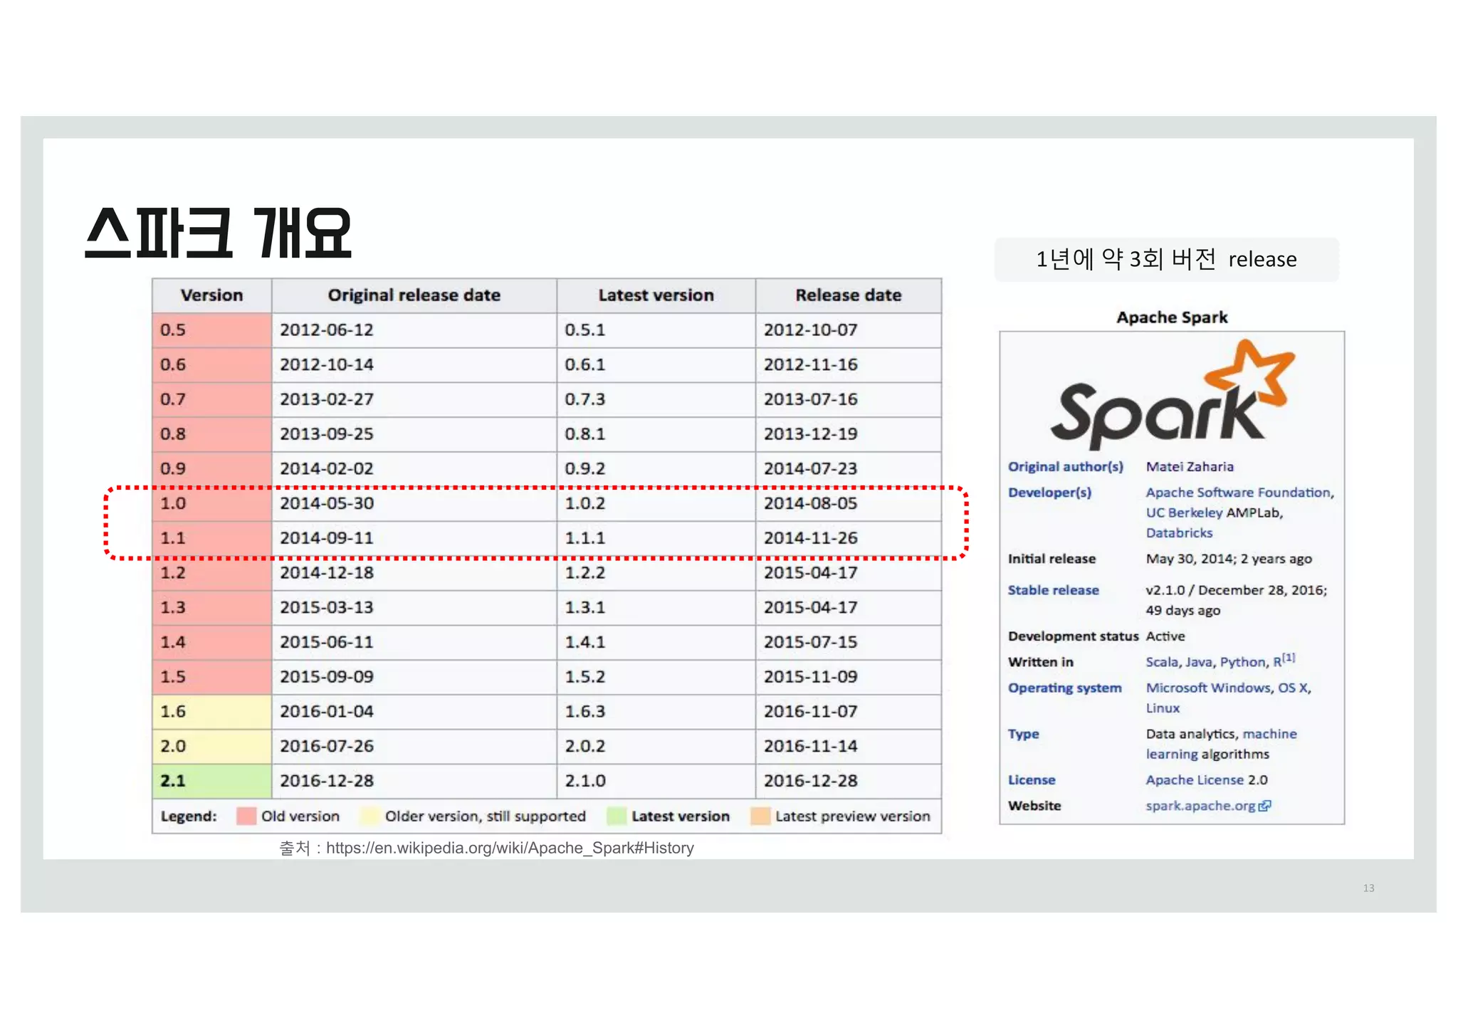Image resolution: width=1458 pixels, height=1030 pixels.
Task: Select the green 2.1 version cell
Action: 211,782
